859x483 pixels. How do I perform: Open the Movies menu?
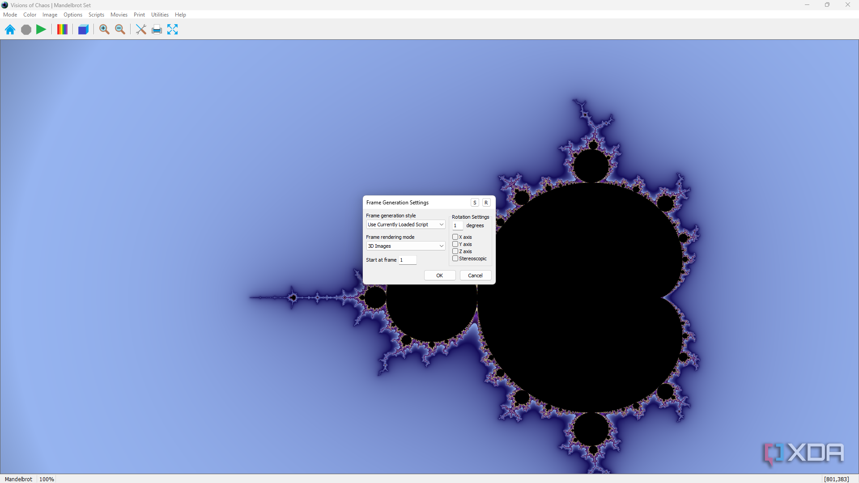coord(119,15)
